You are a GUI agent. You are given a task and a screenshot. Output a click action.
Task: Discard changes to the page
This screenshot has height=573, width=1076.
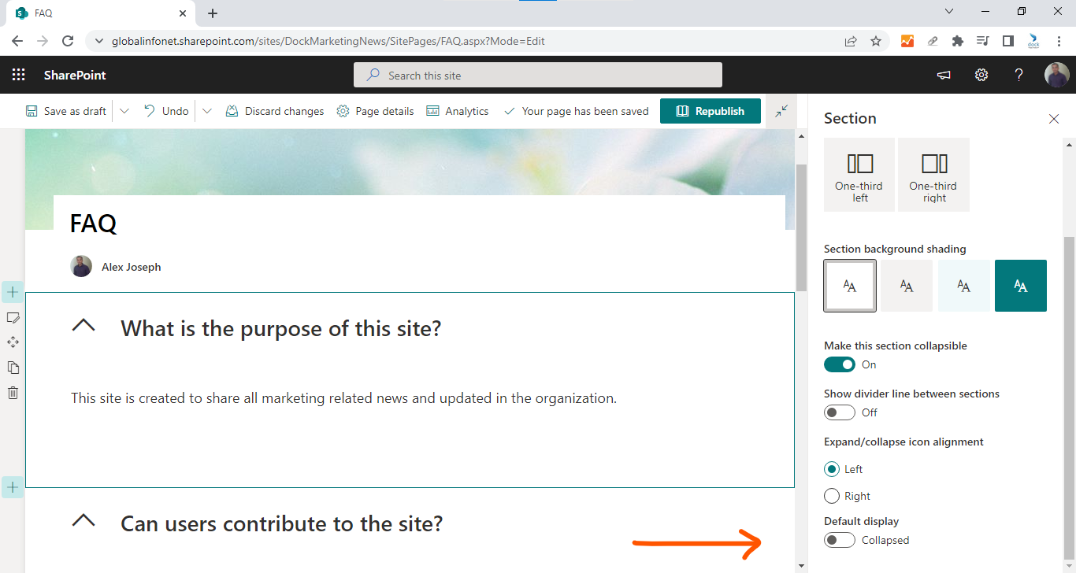274,111
